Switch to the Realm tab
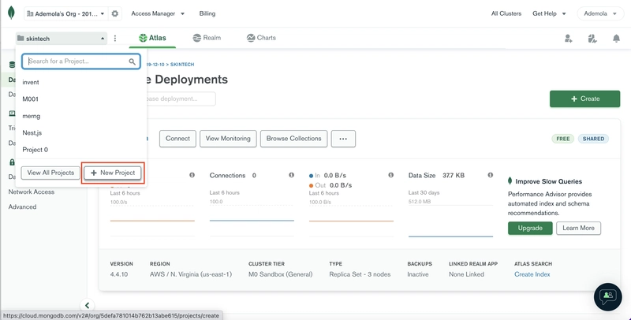 207,38
